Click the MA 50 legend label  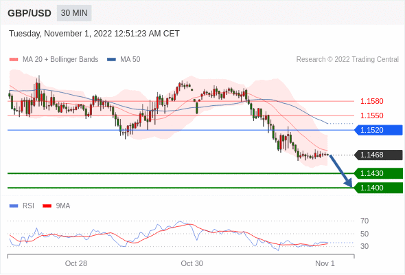[x=130, y=60]
